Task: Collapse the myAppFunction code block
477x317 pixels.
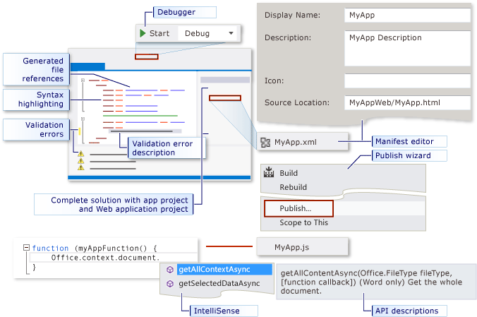Action: (x=26, y=248)
